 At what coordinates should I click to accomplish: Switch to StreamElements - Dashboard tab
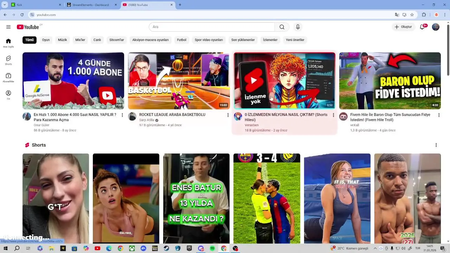click(x=91, y=5)
